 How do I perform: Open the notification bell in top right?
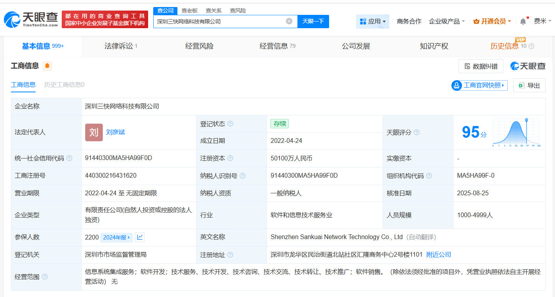click(523, 21)
